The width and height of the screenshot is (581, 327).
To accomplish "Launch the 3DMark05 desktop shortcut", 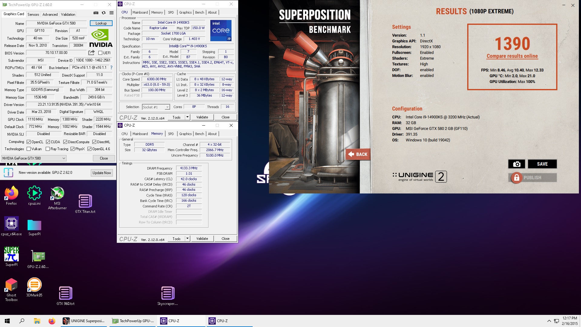I will click(34, 287).
